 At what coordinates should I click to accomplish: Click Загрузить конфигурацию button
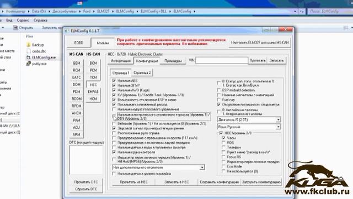click(261, 182)
